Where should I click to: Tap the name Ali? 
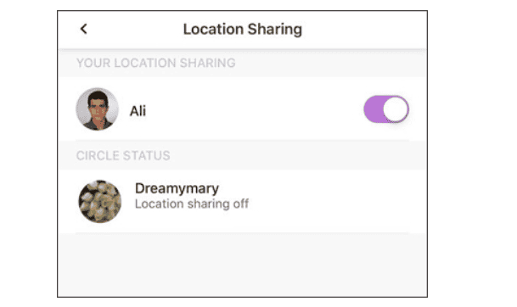point(138,111)
